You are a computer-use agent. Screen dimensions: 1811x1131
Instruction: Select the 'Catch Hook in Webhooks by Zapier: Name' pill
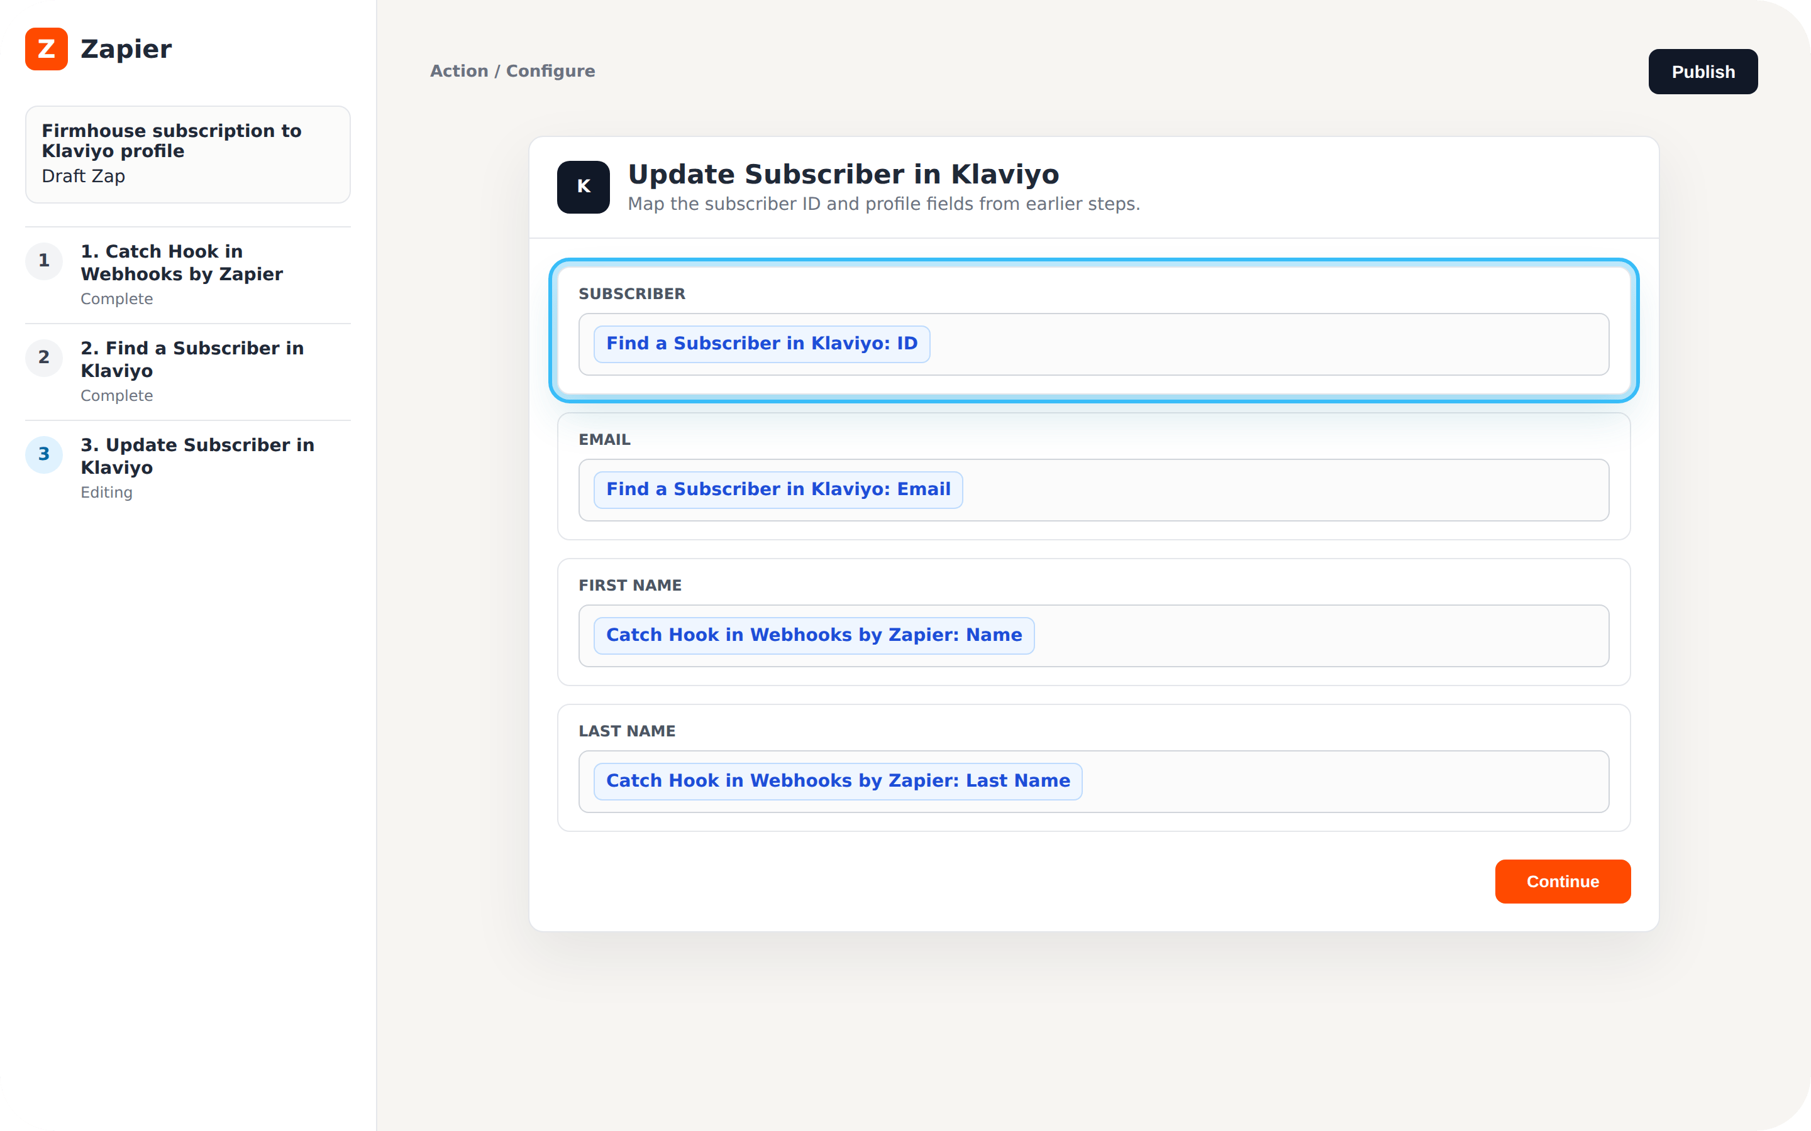pyautogui.click(x=814, y=636)
